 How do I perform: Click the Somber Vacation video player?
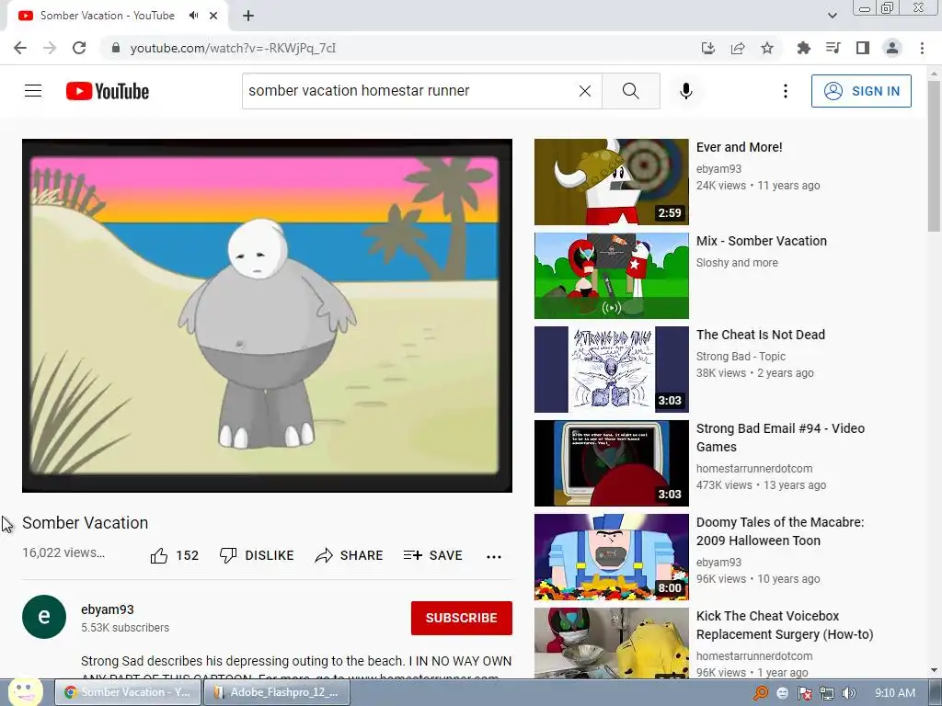[x=267, y=316]
